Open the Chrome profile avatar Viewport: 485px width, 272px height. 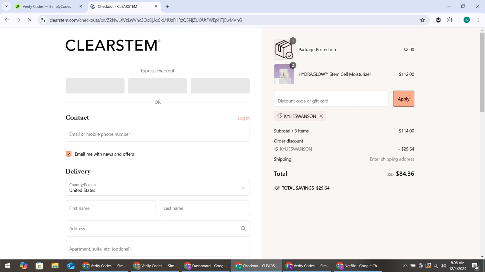coord(467,20)
